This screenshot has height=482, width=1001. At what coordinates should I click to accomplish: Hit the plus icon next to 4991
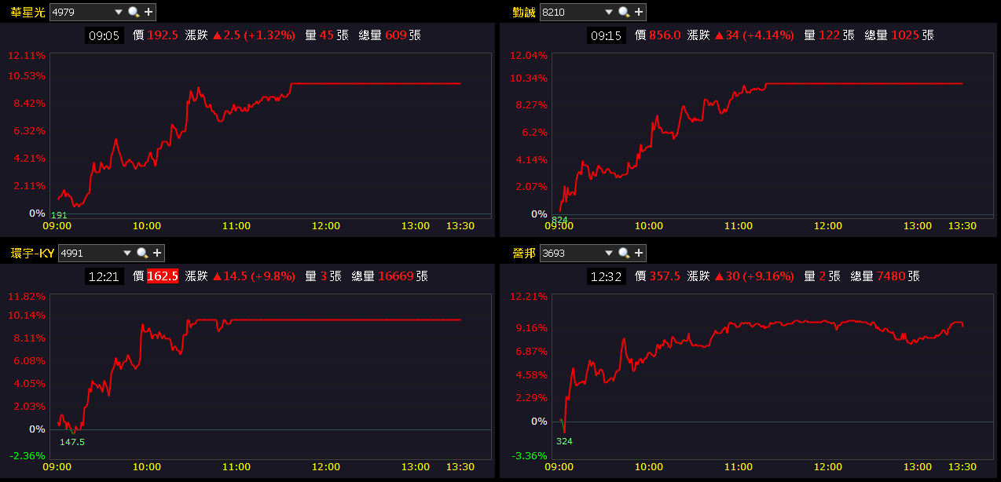click(157, 253)
